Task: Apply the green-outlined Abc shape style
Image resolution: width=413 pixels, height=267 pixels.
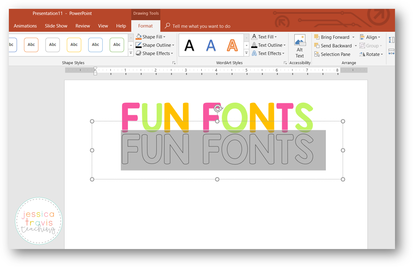Action: pyautogui.click(x=117, y=45)
